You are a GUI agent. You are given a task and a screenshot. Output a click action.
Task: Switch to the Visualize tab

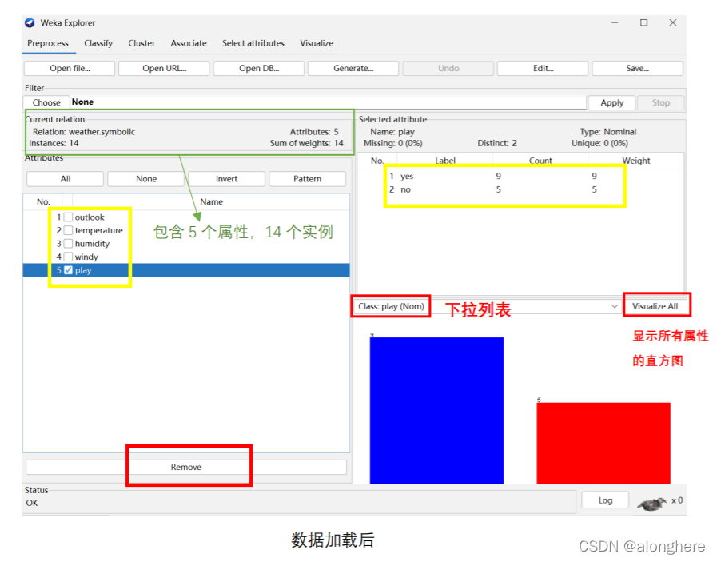tap(317, 43)
